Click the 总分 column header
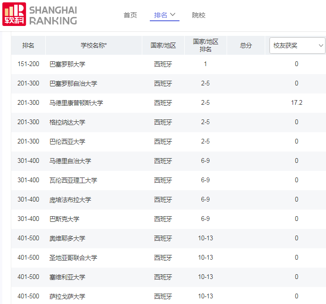 pyautogui.click(x=246, y=45)
